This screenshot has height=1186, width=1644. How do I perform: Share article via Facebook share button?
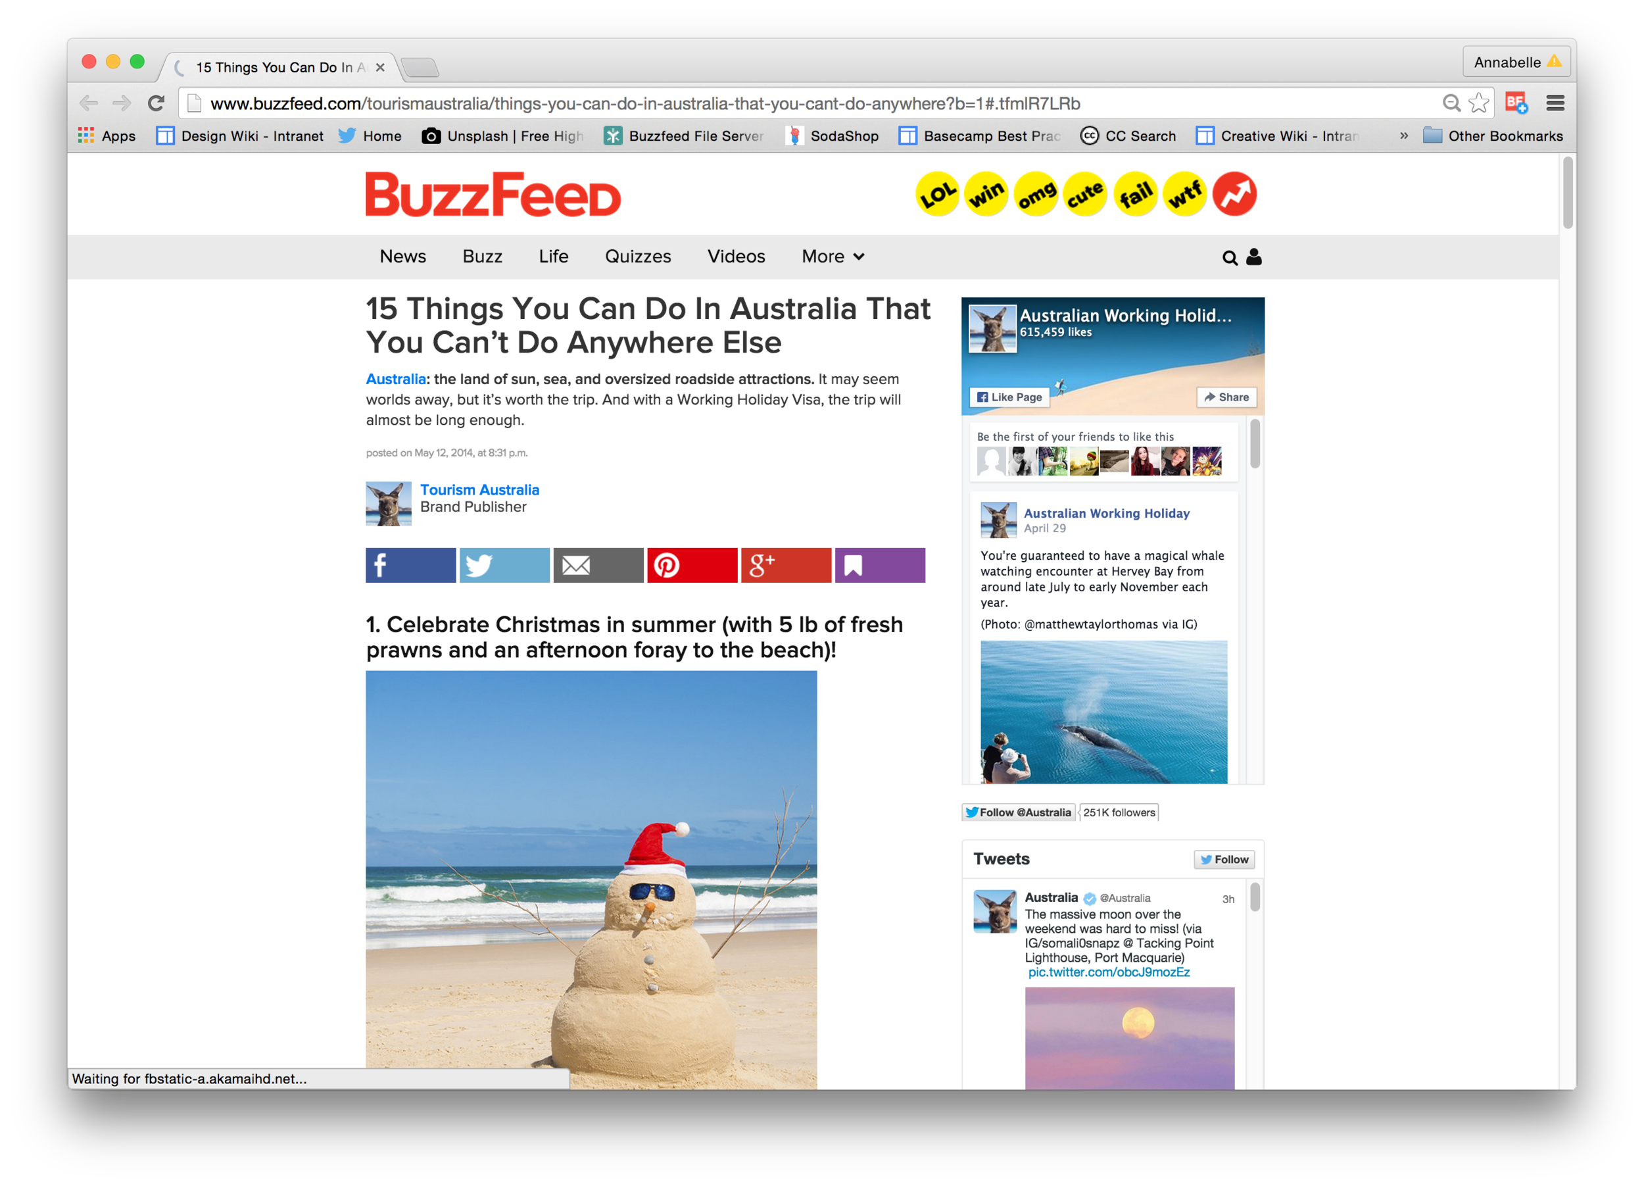tap(410, 566)
